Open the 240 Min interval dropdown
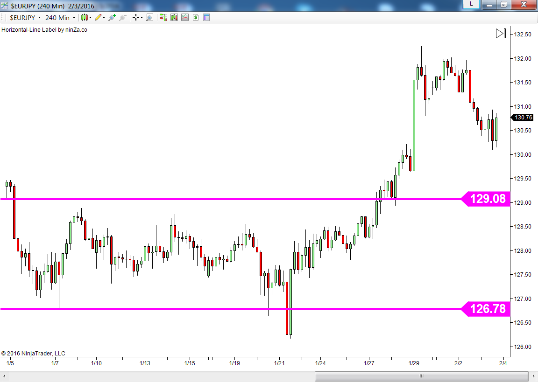The width and height of the screenshot is (538, 382). click(x=60, y=17)
